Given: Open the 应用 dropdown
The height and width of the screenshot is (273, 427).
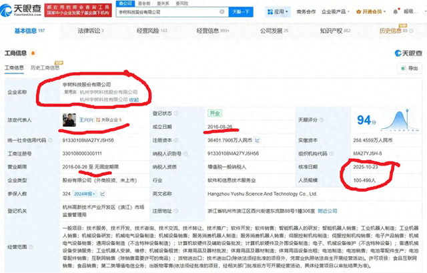Looking at the screenshot, I should (x=278, y=12).
